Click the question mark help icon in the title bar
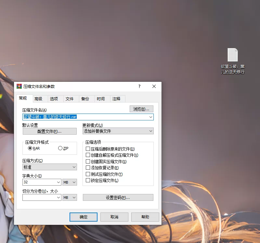 139,86
